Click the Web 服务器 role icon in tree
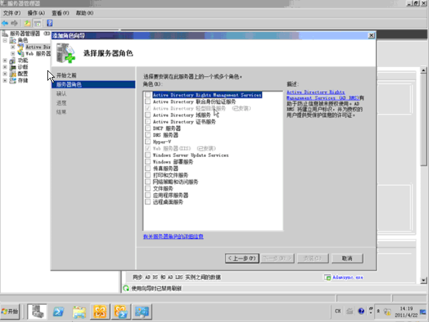 [20, 54]
